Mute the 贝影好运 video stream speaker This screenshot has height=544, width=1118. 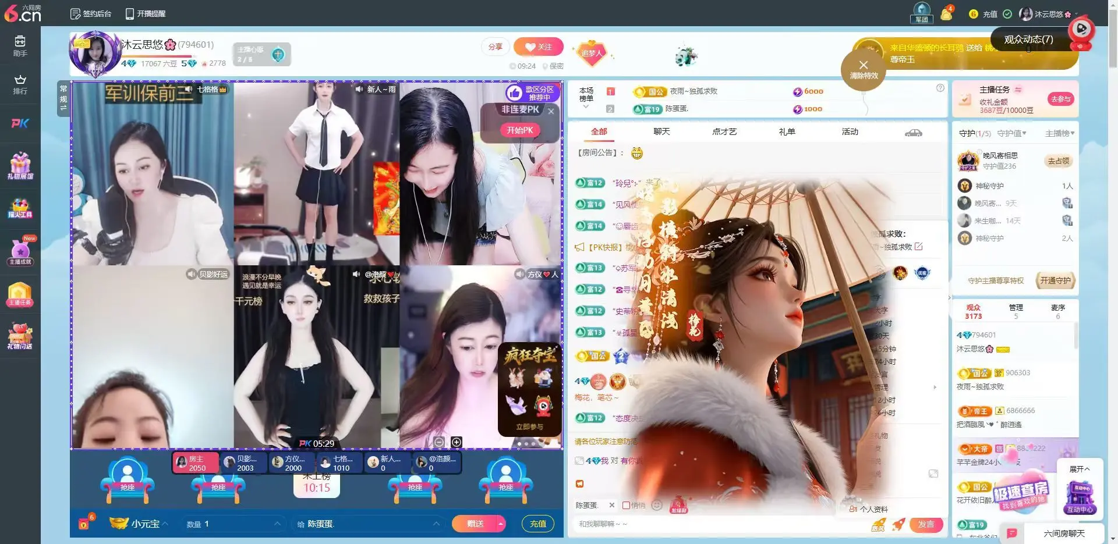[x=192, y=274]
